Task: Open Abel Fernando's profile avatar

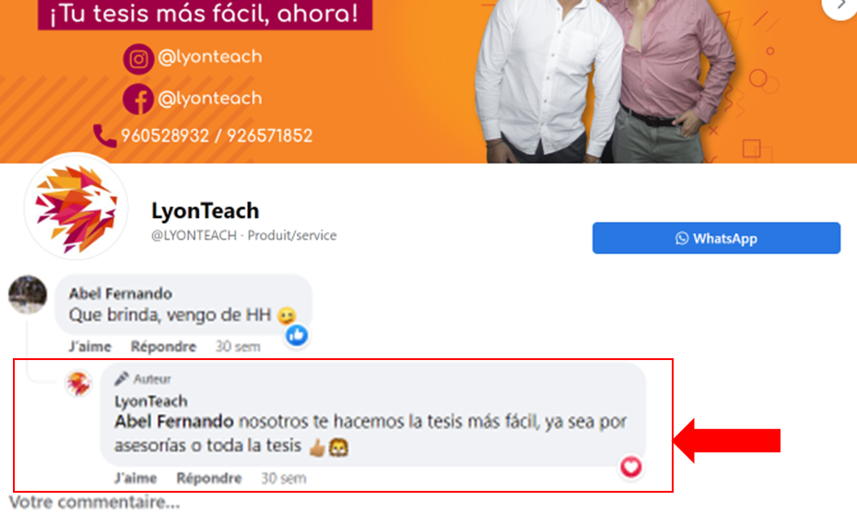Action: point(28,295)
